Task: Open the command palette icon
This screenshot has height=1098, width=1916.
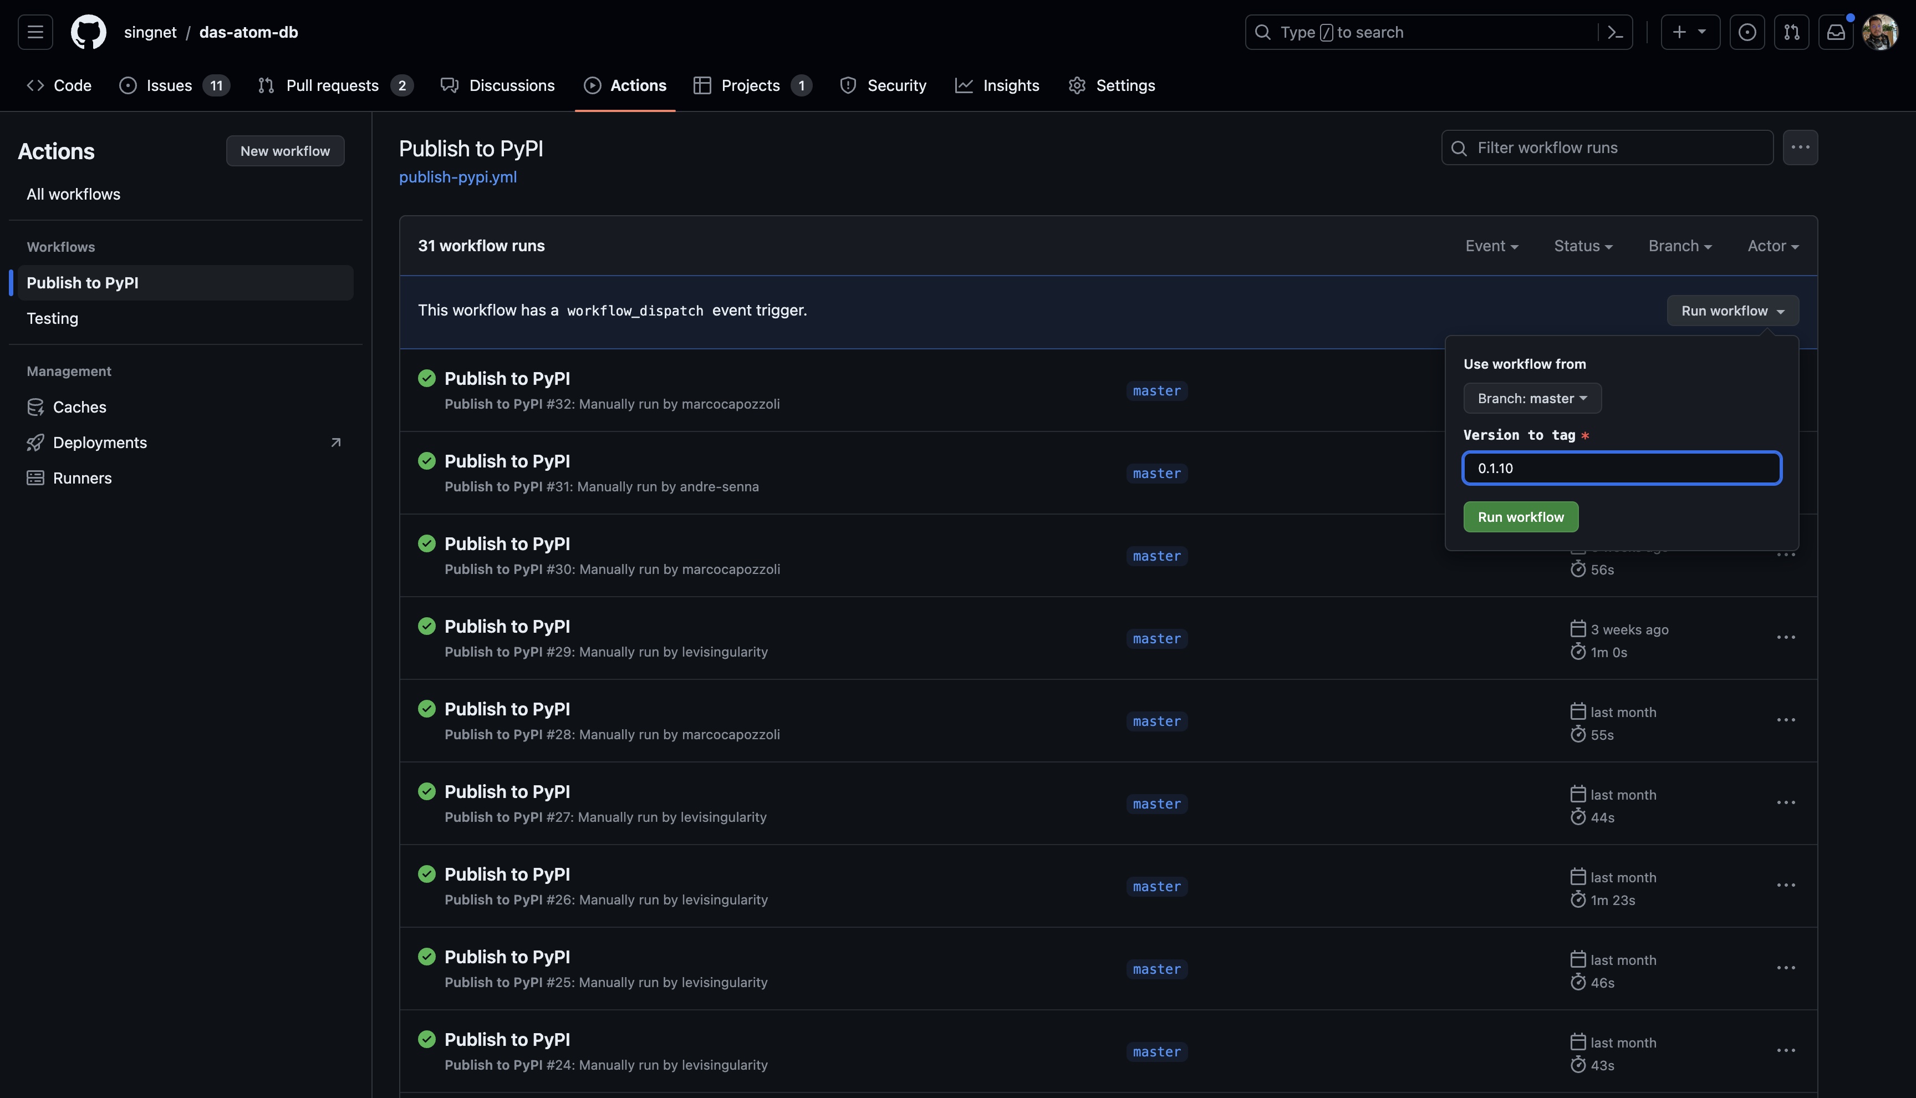Action: pyautogui.click(x=1614, y=32)
